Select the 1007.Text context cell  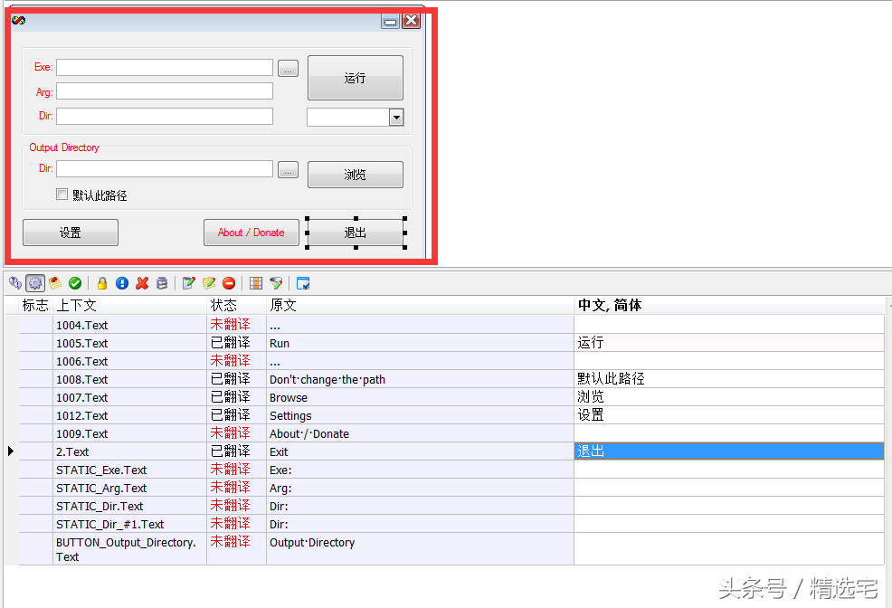(129, 397)
